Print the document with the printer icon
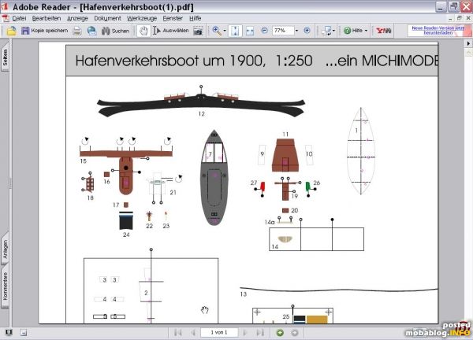473x340 pixels. 77,31
